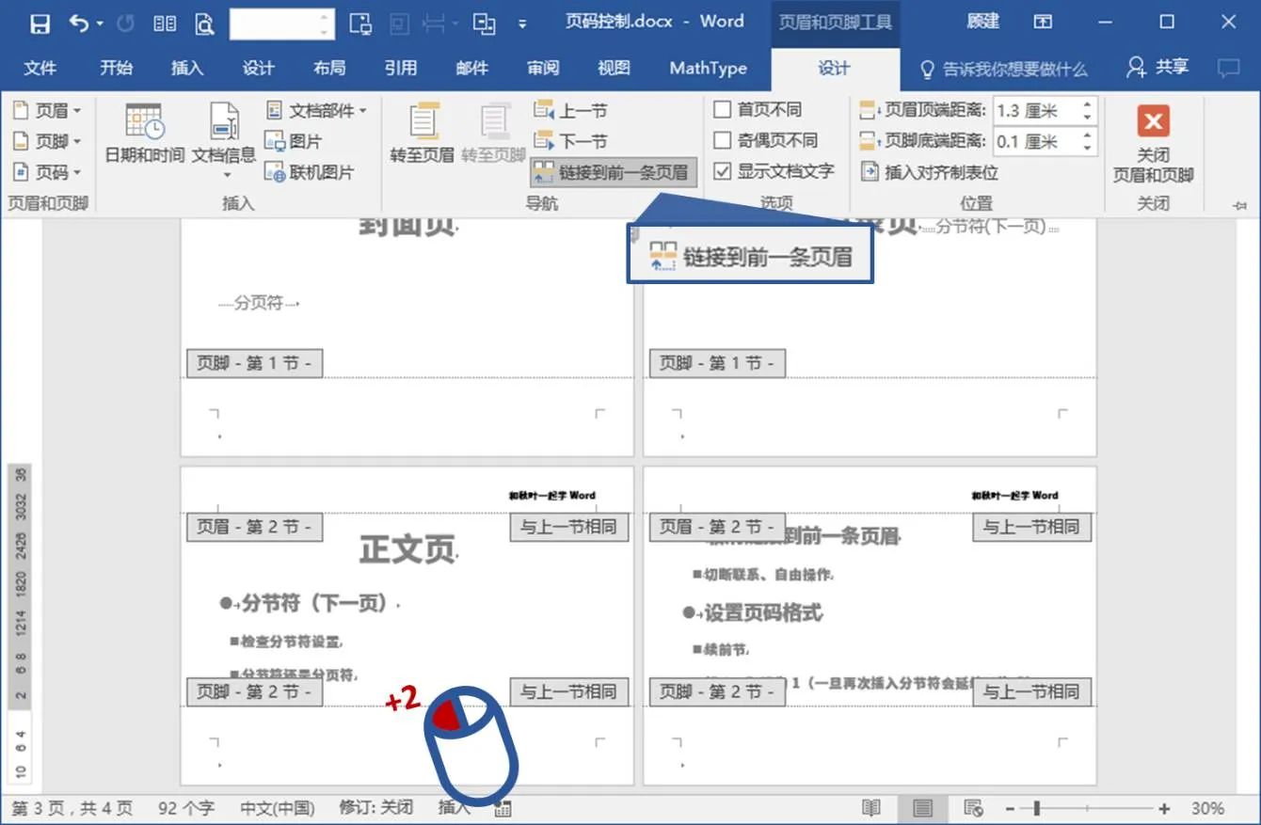Click the 共享 share button
The height and width of the screenshot is (825, 1261).
(1157, 68)
